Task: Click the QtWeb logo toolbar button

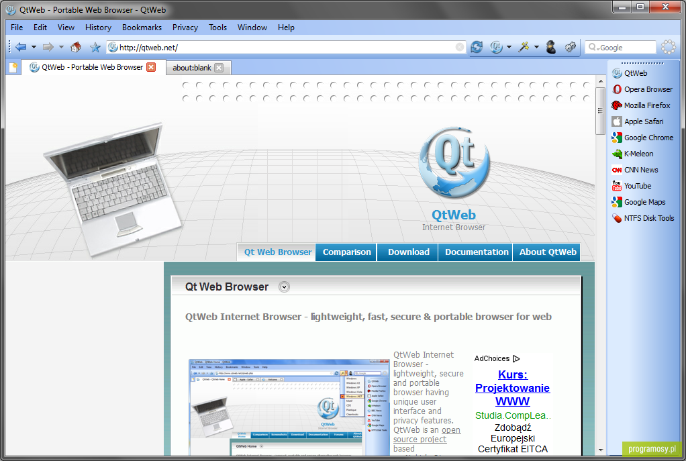Action: (x=496, y=47)
